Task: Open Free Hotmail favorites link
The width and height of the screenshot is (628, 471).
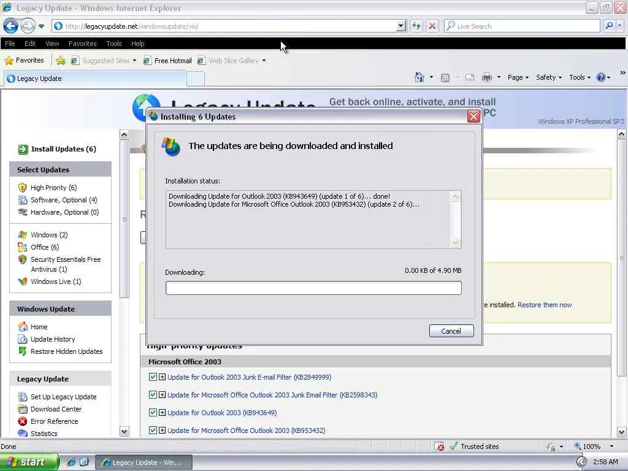Action: click(x=167, y=61)
